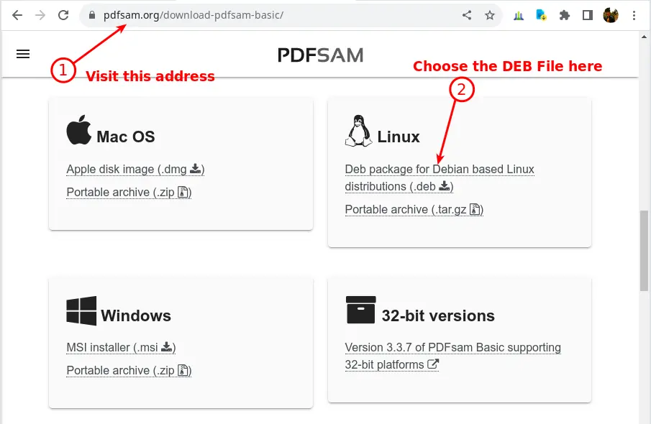Download the Windows MSI installer
The image size is (651, 424).
click(121, 347)
